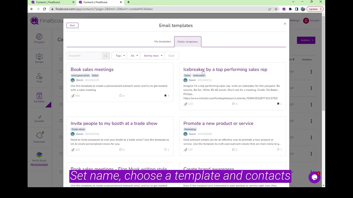Click the Keywords search input

click(x=84, y=56)
